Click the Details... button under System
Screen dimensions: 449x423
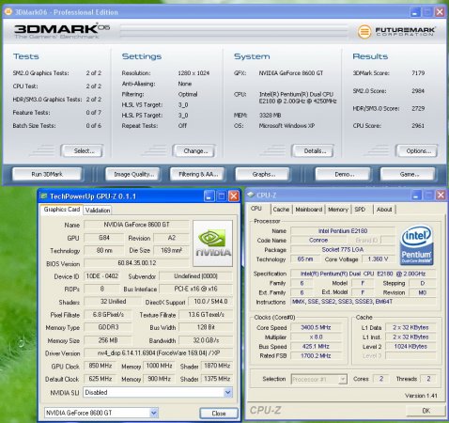[313, 151]
